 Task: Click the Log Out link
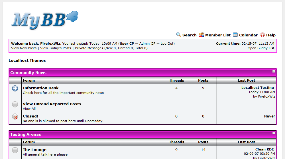[x=167, y=44]
